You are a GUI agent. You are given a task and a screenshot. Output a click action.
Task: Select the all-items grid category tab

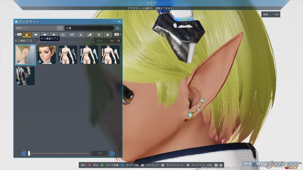pos(27,35)
